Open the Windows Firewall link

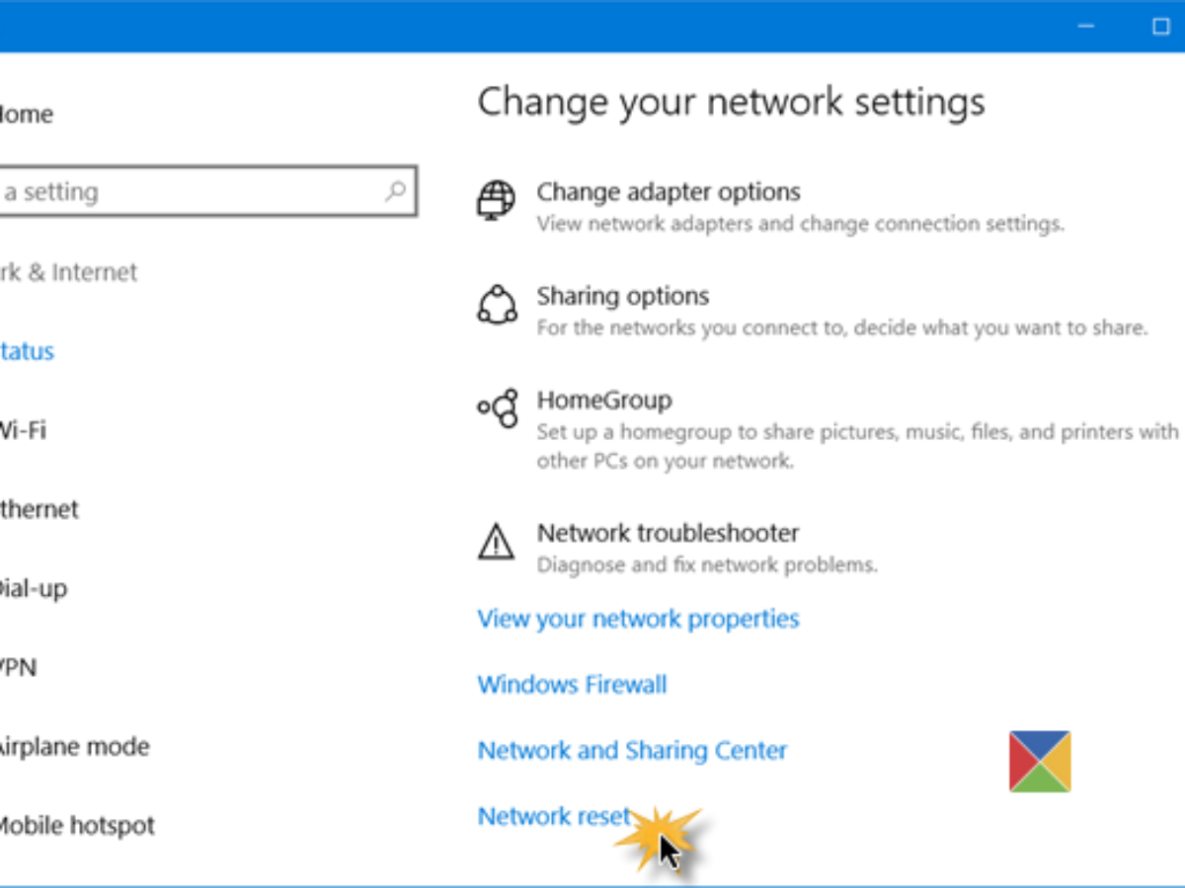point(572,685)
